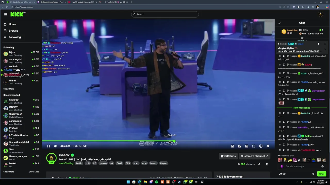Open Mjrm's channel in Following

(x=21, y=54)
